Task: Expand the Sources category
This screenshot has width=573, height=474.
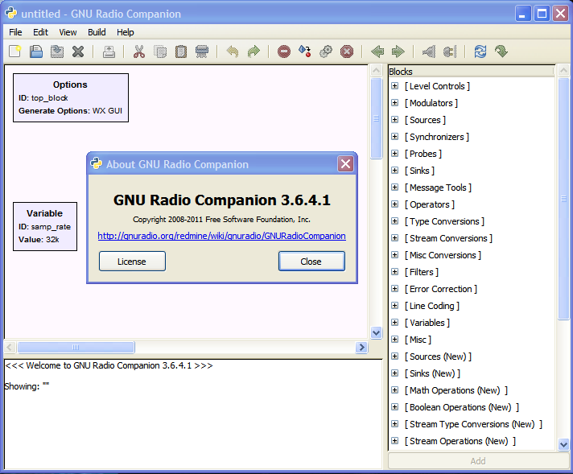Action: pos(394,119)
